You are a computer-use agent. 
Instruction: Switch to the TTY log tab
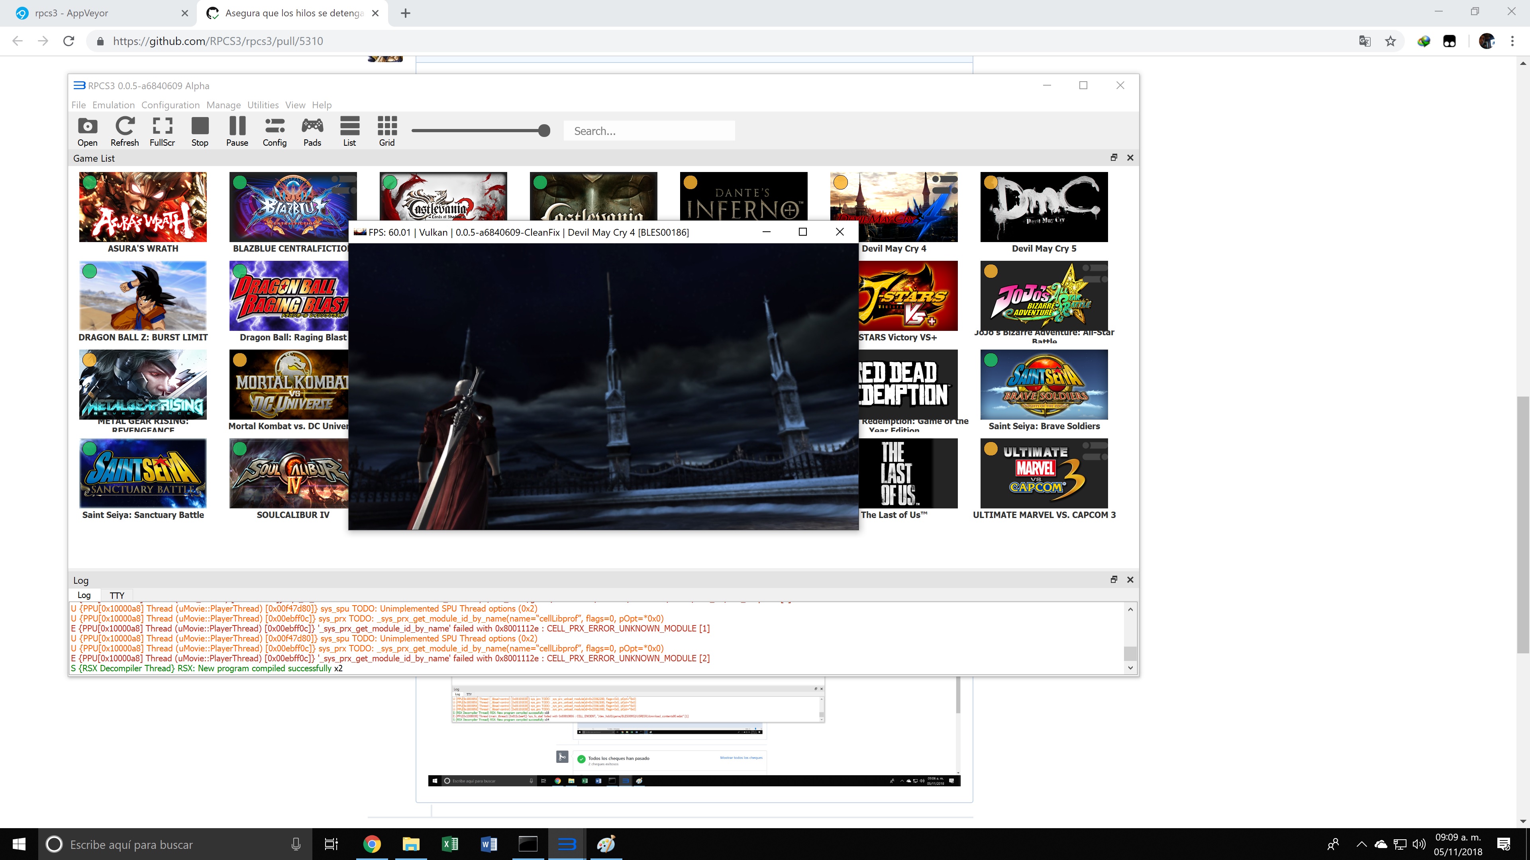pyautogui.click(x=117, y=595)
